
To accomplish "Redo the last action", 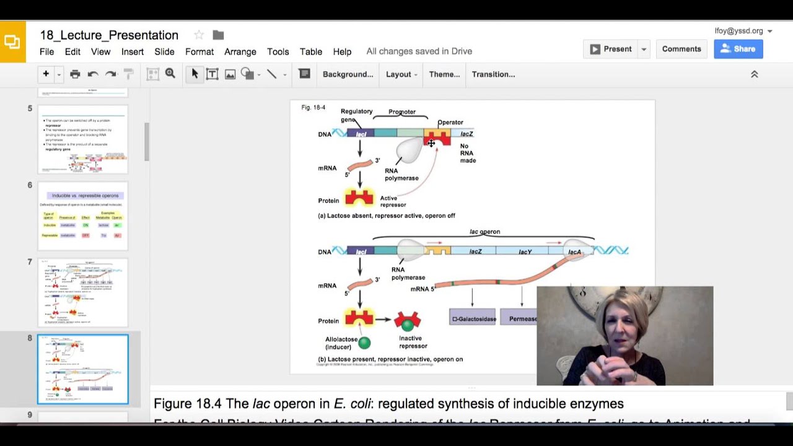I will (x=111, y=74).
